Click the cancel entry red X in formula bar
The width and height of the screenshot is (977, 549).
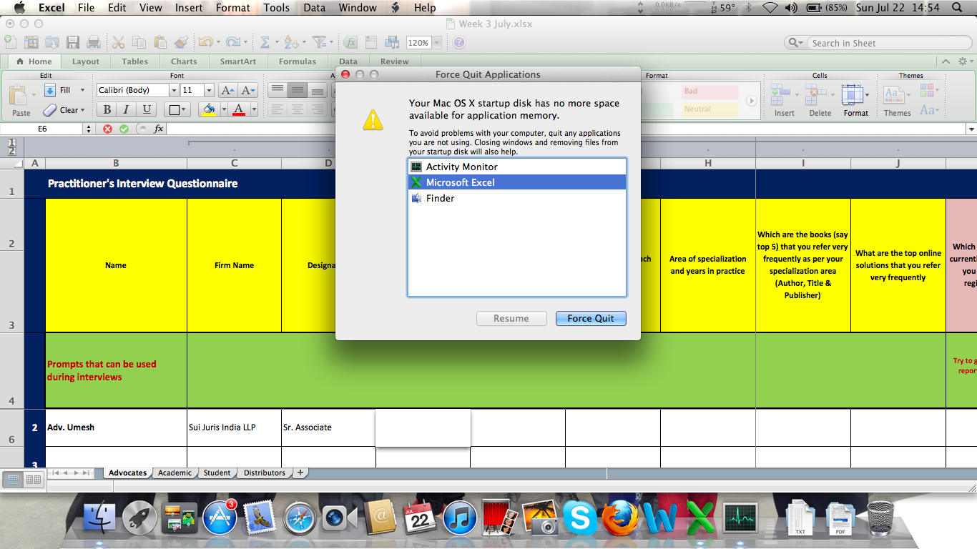click(107, 129)
